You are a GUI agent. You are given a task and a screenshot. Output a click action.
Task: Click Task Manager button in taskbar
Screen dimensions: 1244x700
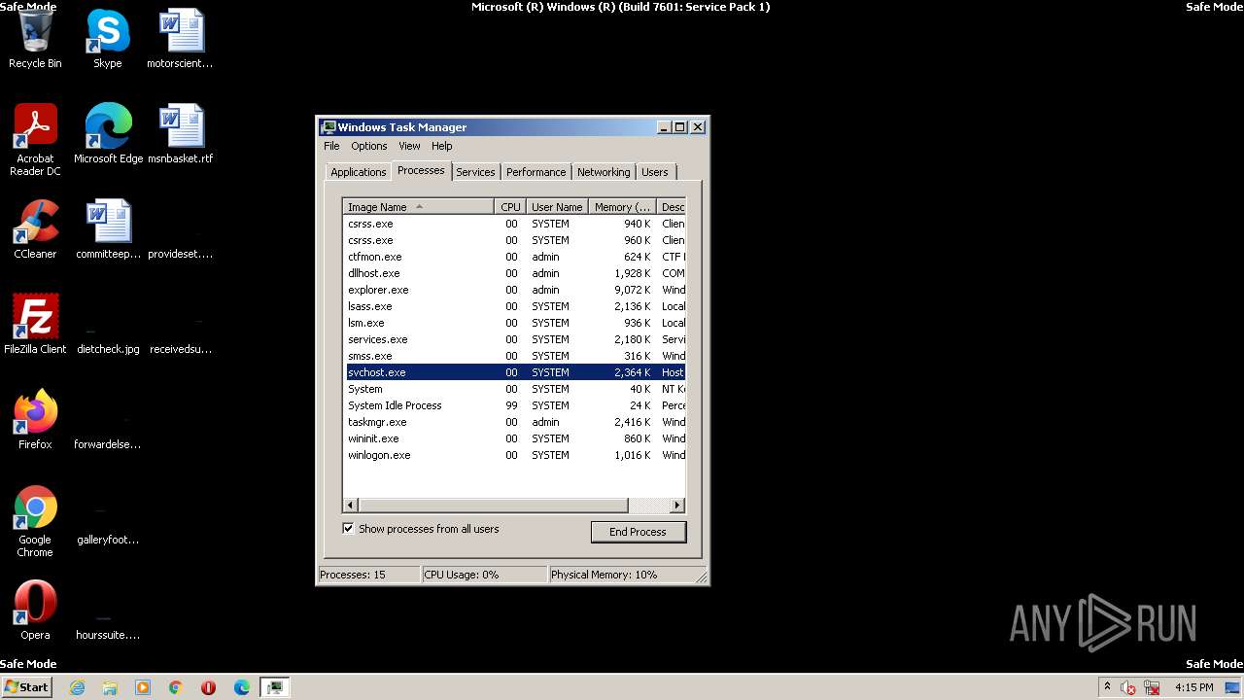point(275,687)
